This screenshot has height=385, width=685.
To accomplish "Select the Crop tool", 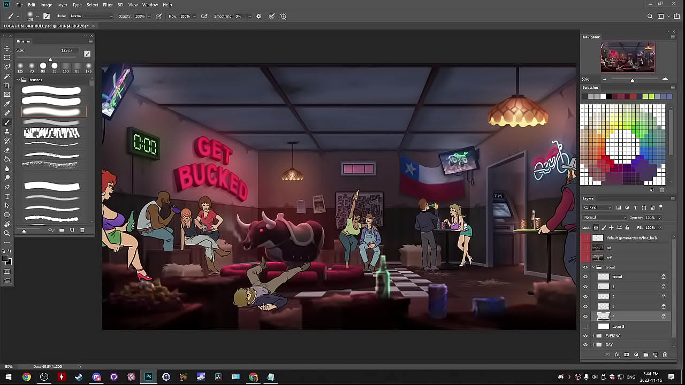I will 7,86.
